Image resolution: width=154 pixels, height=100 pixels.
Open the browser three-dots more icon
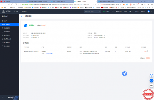point(148,5)
